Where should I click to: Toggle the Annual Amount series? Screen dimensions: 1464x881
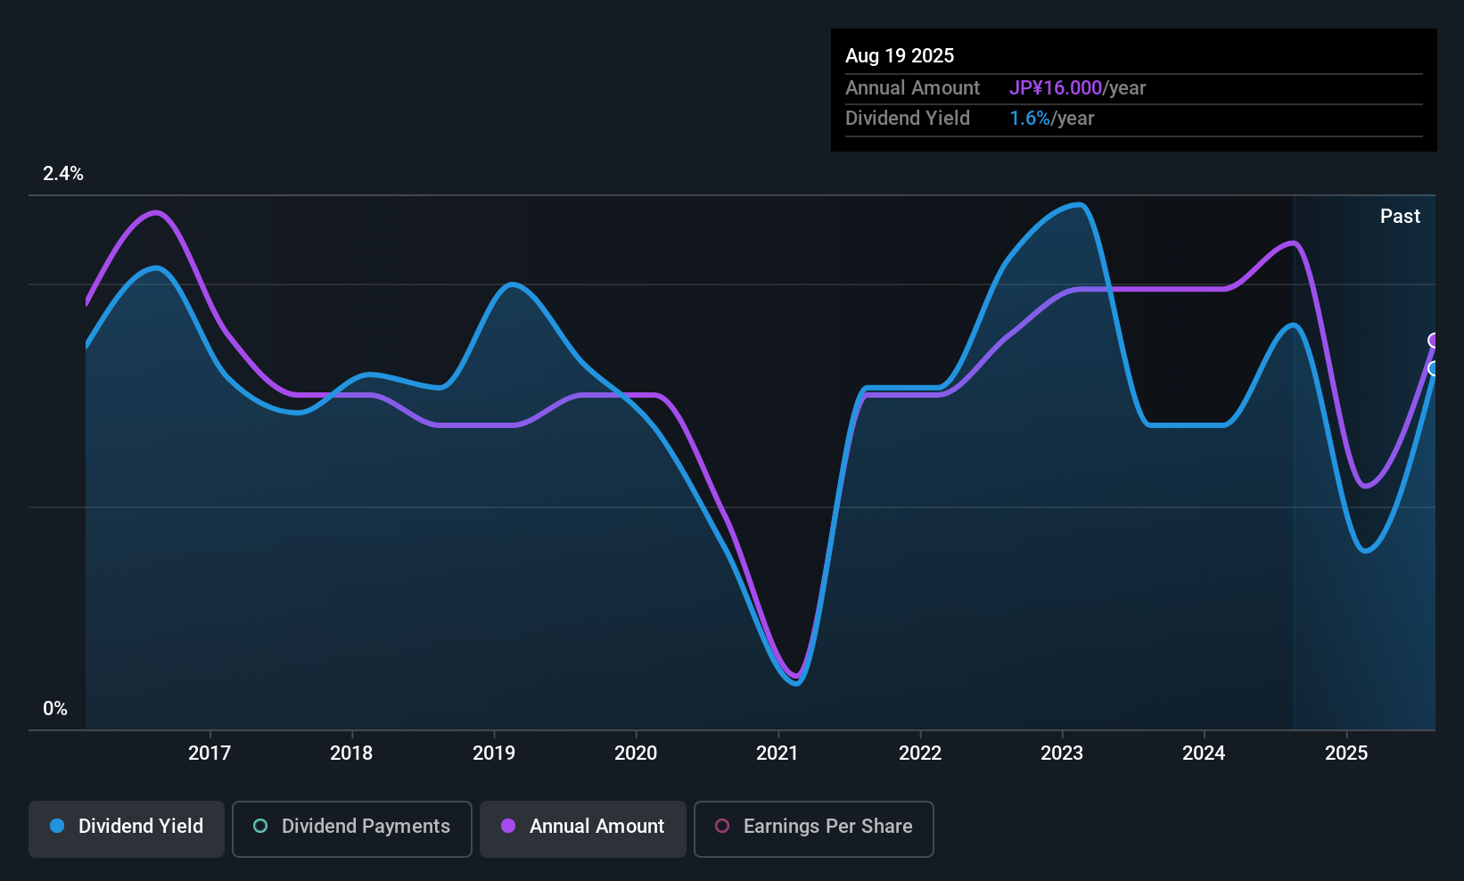pos(583,828)
